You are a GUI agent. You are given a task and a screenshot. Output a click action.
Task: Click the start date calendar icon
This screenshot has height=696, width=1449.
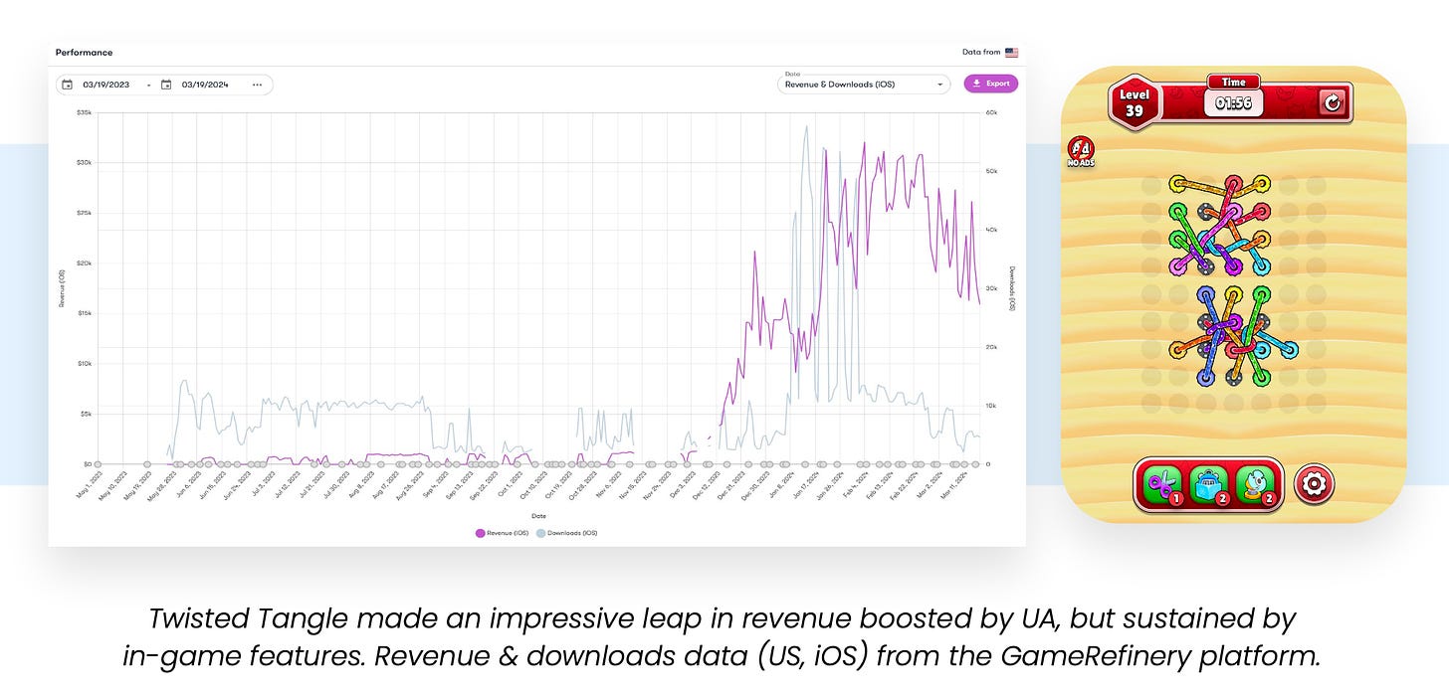(x=68, y=85)
